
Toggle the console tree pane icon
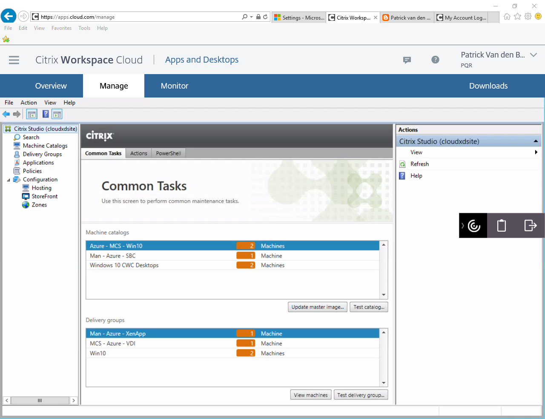pos(32,114)
